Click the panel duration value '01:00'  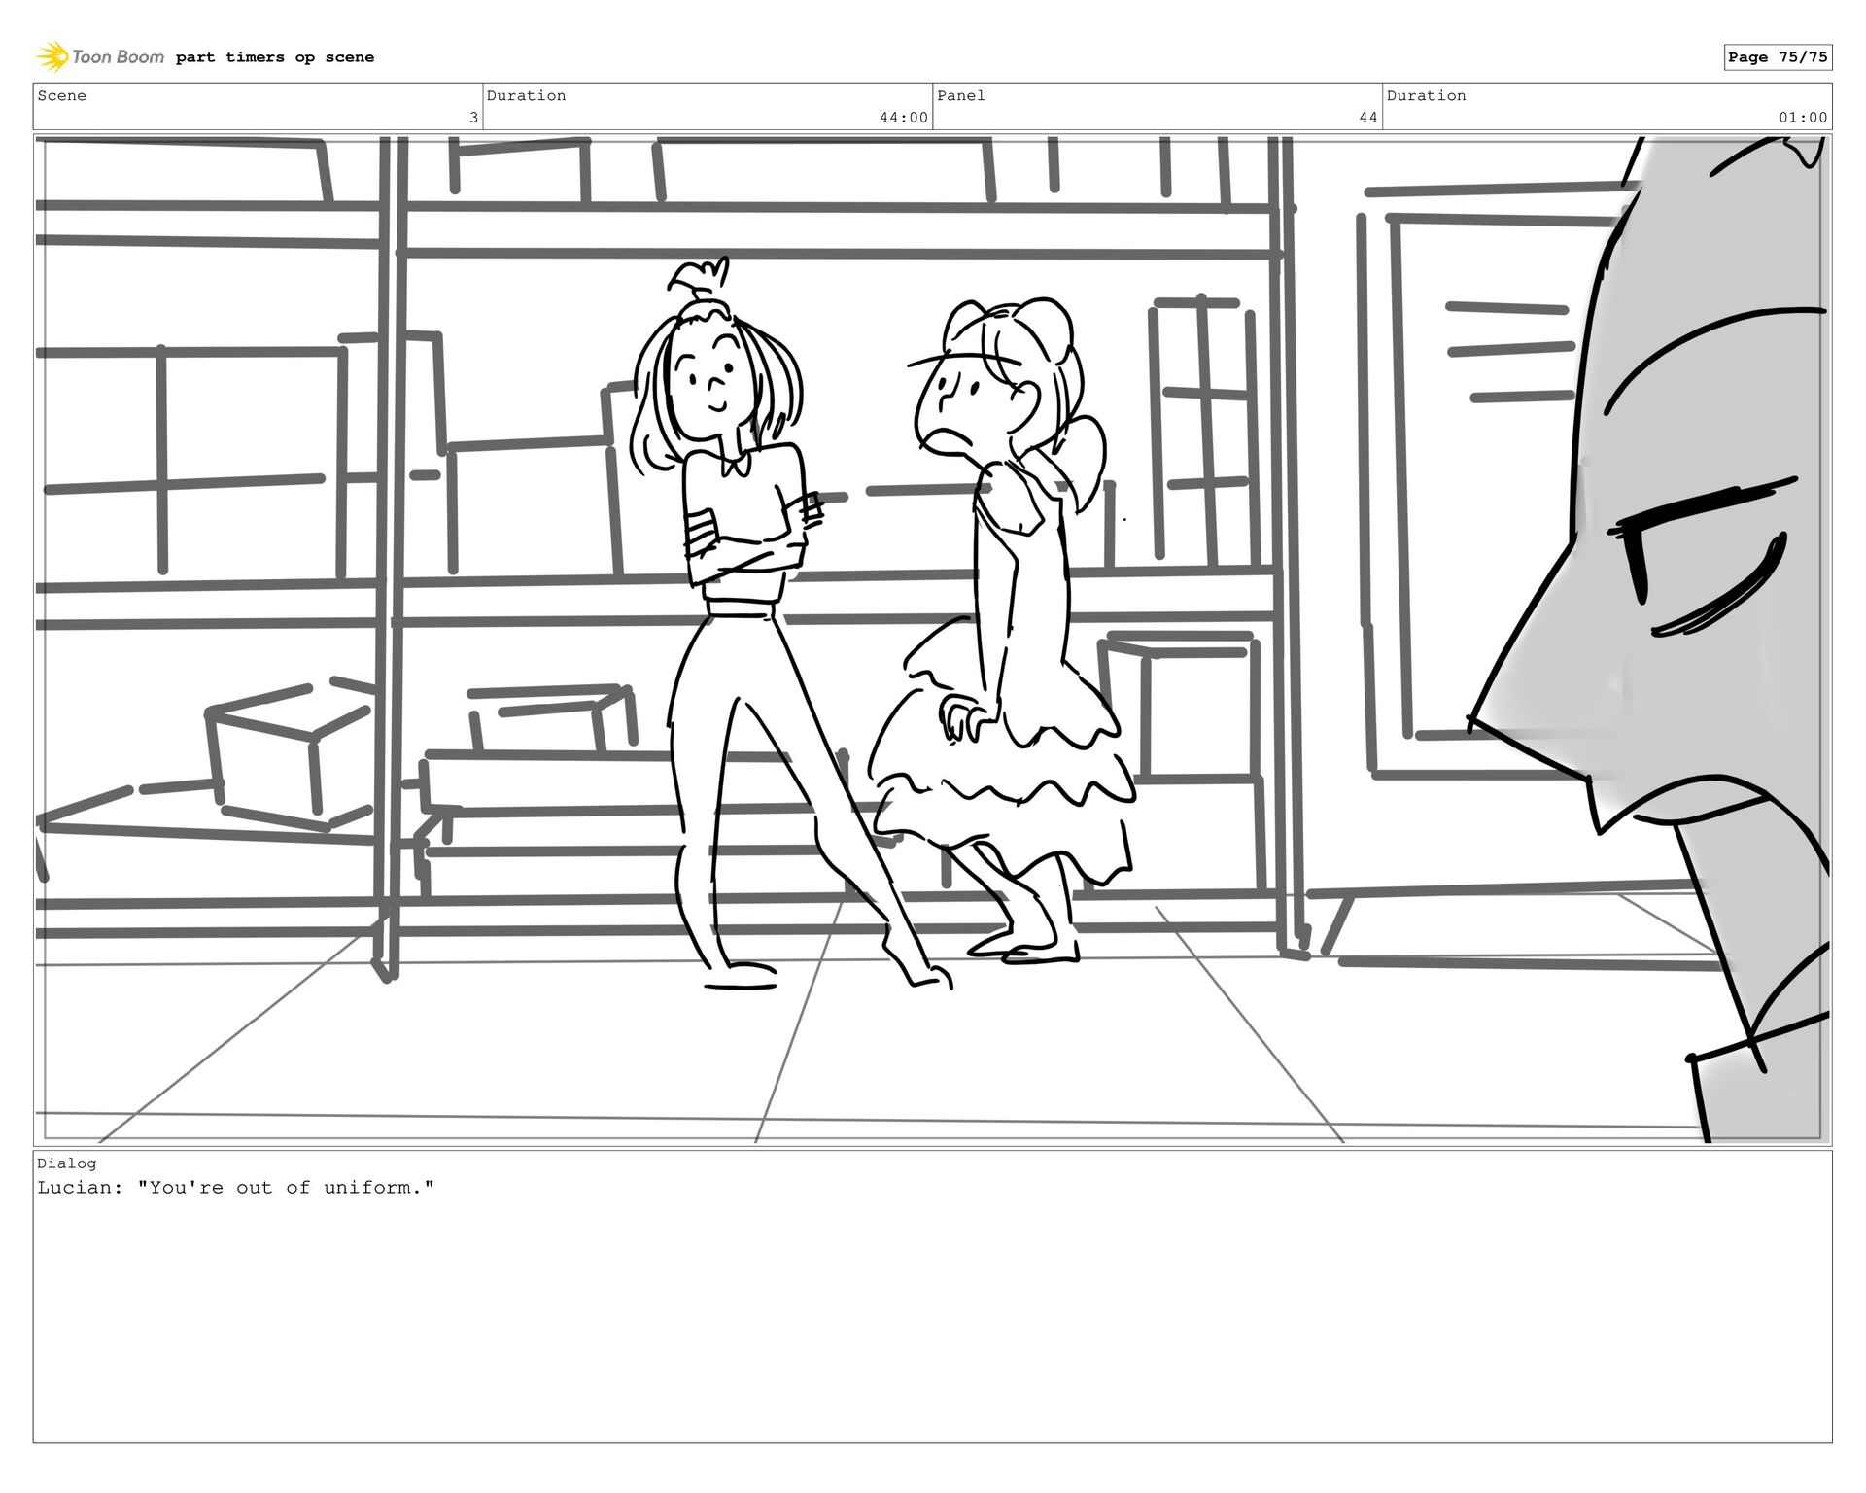pyautogui.click(x=1804, y=118)
